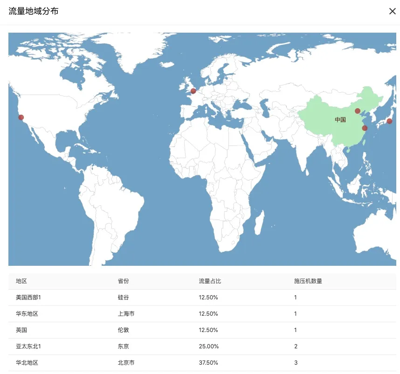Select the 亚太东北1 table row
Image resolution: width=400 pixels, height=374 pixels.
click(x=202, y=346)
